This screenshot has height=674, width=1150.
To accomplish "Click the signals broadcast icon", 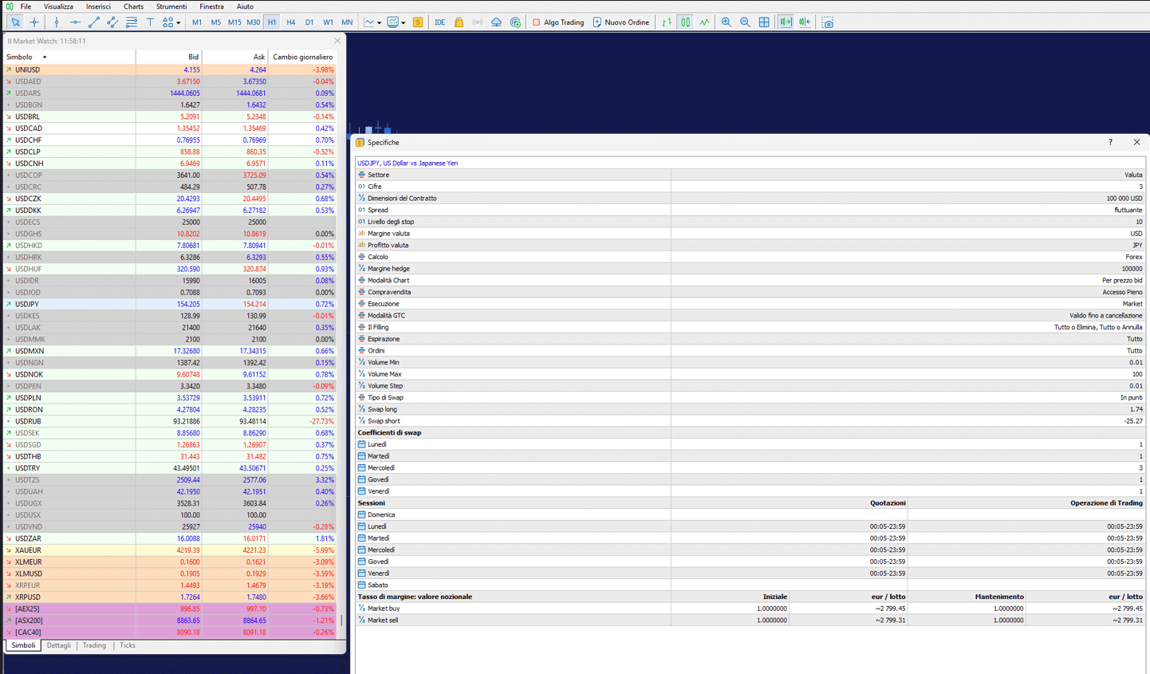I will (478, 22).
